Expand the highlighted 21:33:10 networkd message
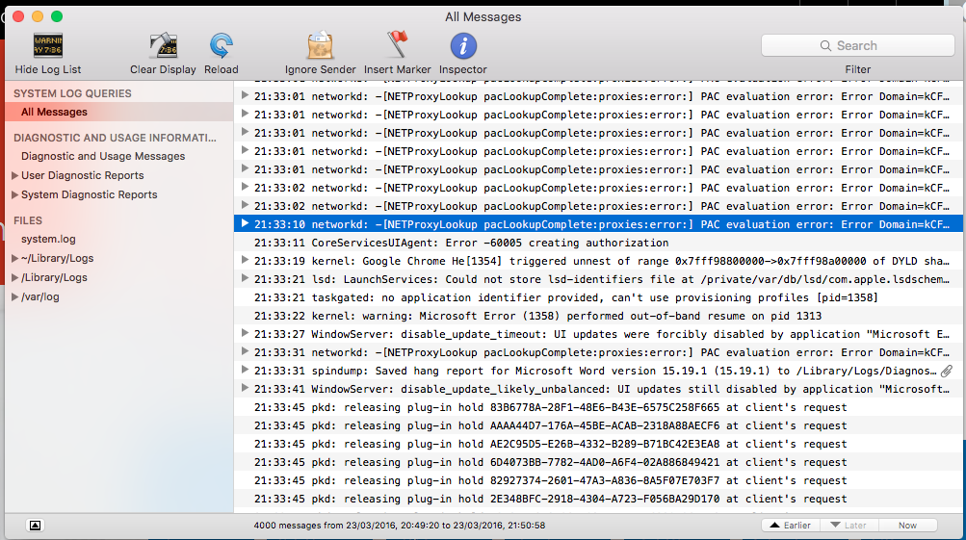Image resolution: width=966 pixels, height=540 pixels. 245,223
